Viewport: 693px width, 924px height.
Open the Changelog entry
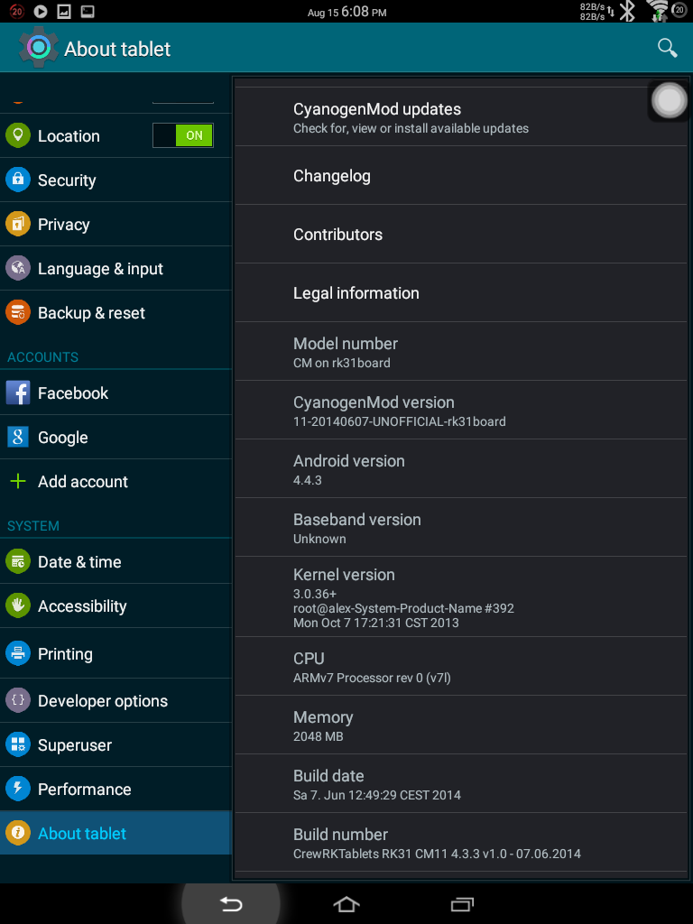(x=461, y=176)
